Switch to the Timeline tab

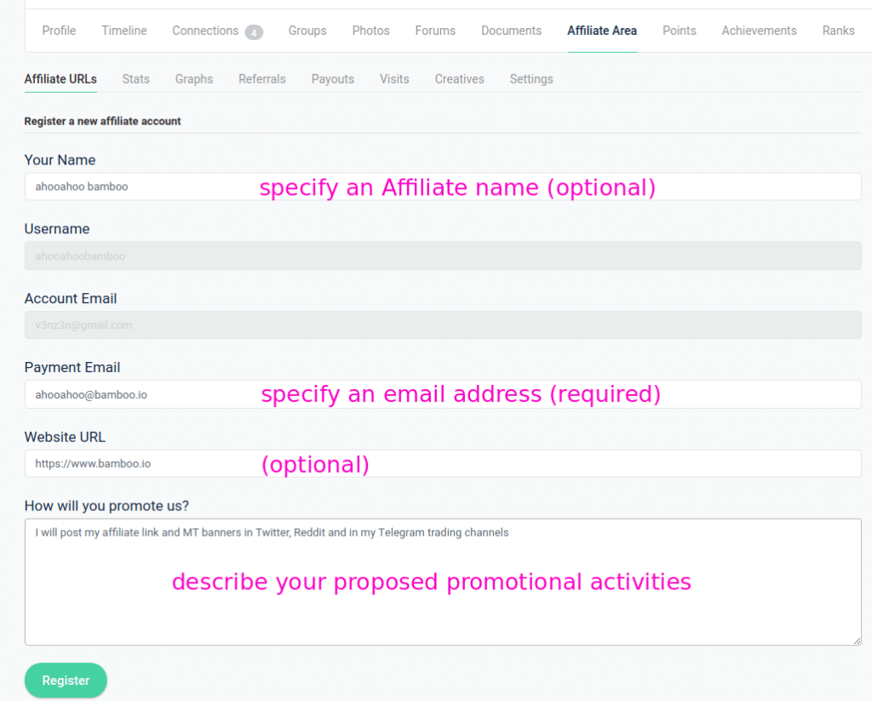(x=124, y=31)
